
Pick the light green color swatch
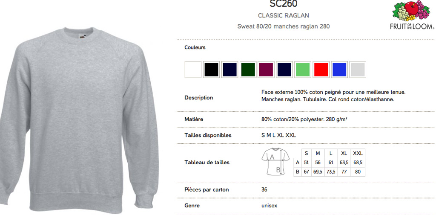pyautogui.click(x=303, y=70)
